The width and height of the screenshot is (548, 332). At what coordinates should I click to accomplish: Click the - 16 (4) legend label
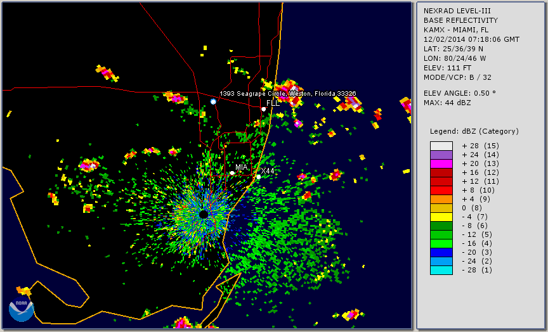477,244
